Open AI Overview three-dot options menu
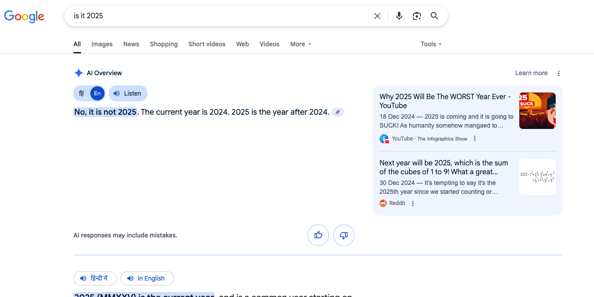The height and width of the screenshot is (297, 594). tap(559, 73)
